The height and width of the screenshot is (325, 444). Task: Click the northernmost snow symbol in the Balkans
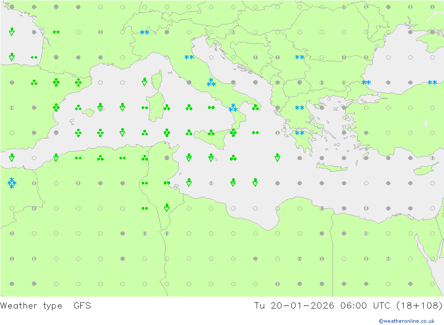click(300, 57)
